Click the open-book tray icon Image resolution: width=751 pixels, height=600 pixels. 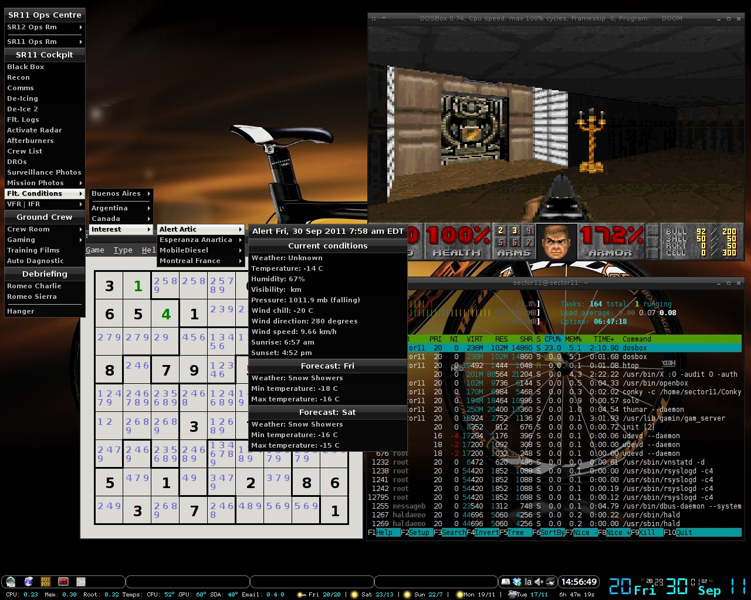click(505, 582)
